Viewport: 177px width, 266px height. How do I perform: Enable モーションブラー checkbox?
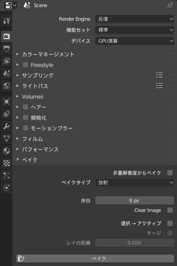(25, 128)
